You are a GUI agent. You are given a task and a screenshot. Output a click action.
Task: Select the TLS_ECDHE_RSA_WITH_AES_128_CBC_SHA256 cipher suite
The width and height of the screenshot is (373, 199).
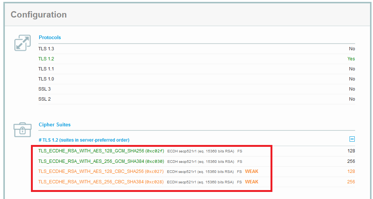91,171
